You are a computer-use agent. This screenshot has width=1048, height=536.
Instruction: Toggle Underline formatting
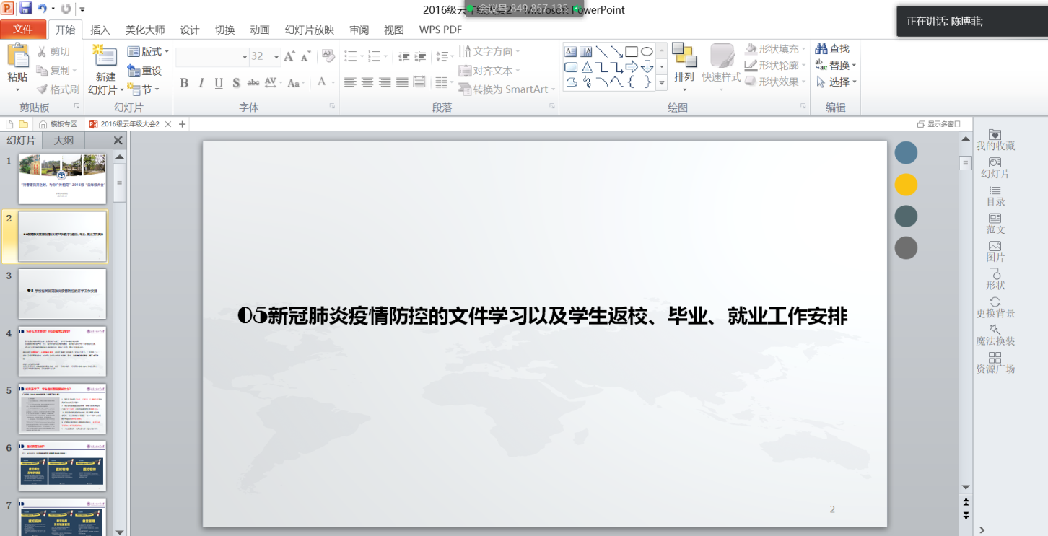point(219,83)
